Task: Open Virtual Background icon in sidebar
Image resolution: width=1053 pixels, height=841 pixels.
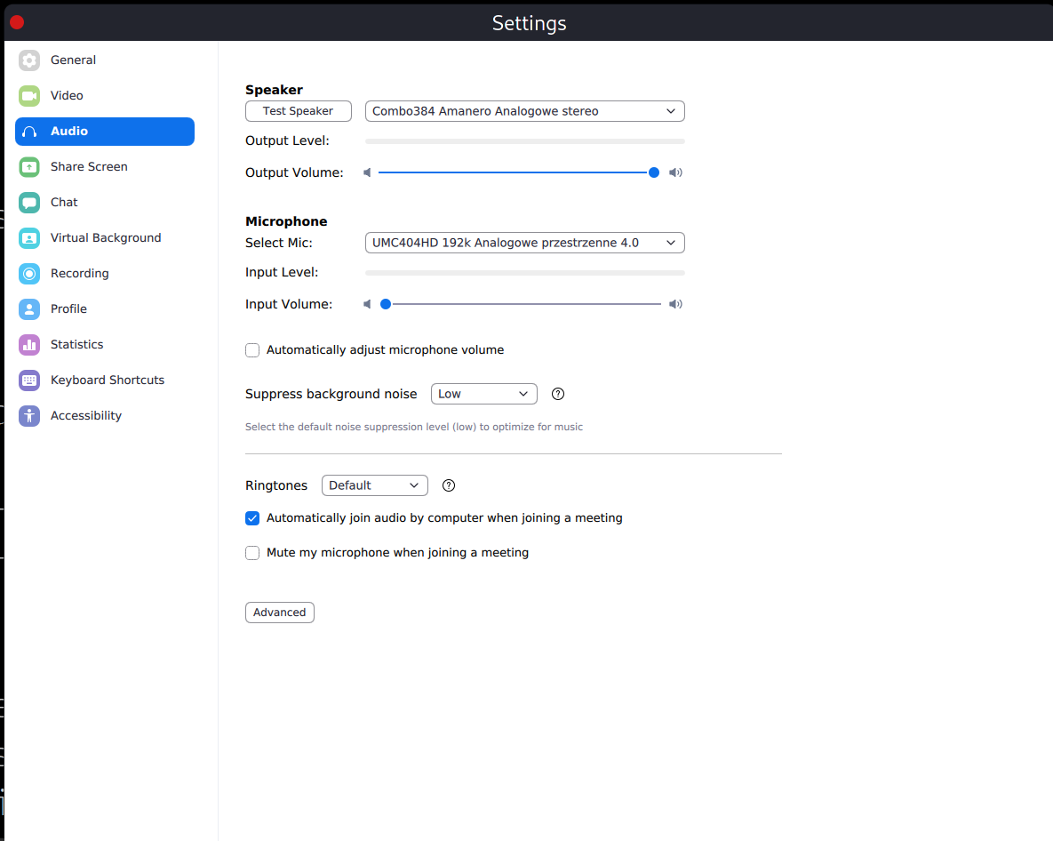Action: 28,237
